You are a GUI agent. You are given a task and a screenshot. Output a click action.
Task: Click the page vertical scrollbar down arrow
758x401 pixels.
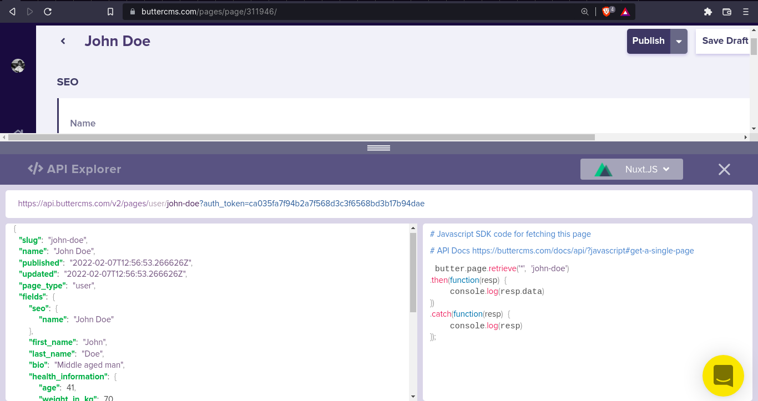pos(754,129)
